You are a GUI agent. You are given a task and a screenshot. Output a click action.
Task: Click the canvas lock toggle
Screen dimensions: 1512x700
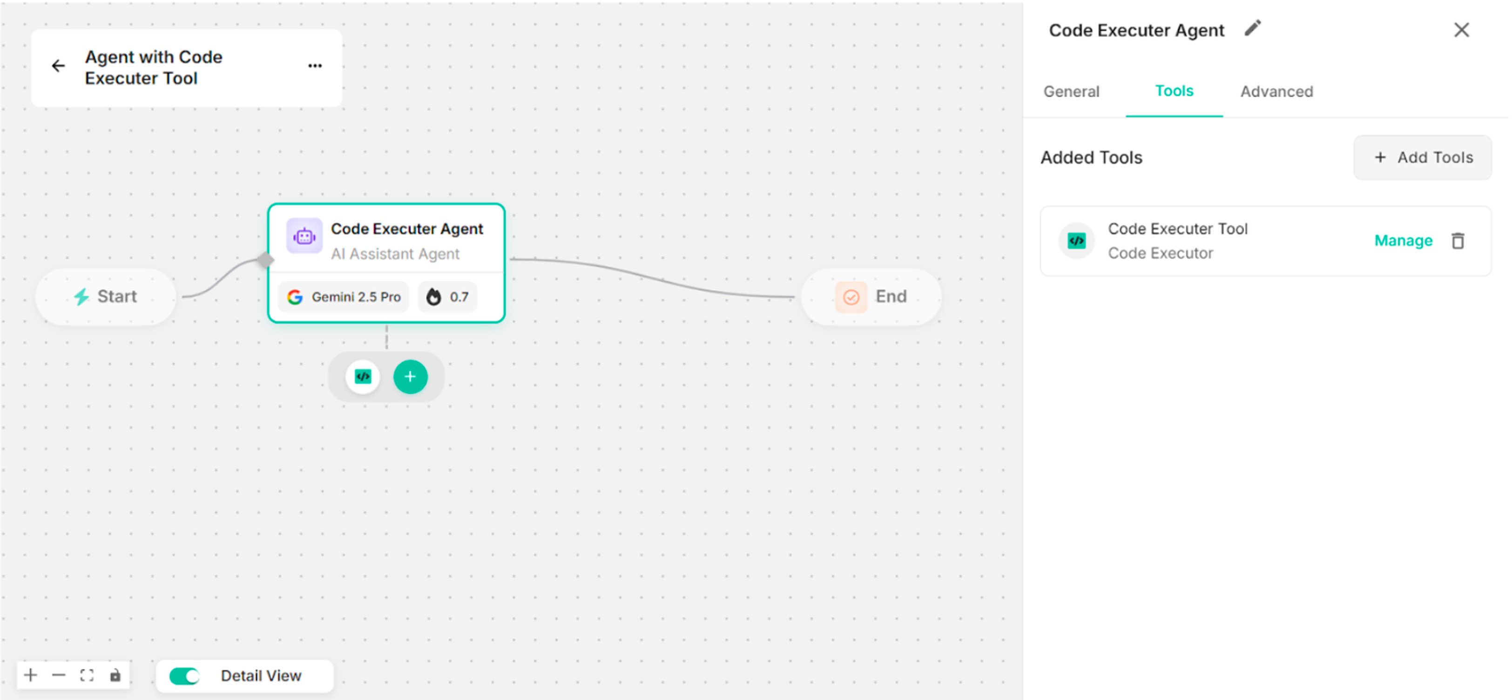click(x=115, y=675)
